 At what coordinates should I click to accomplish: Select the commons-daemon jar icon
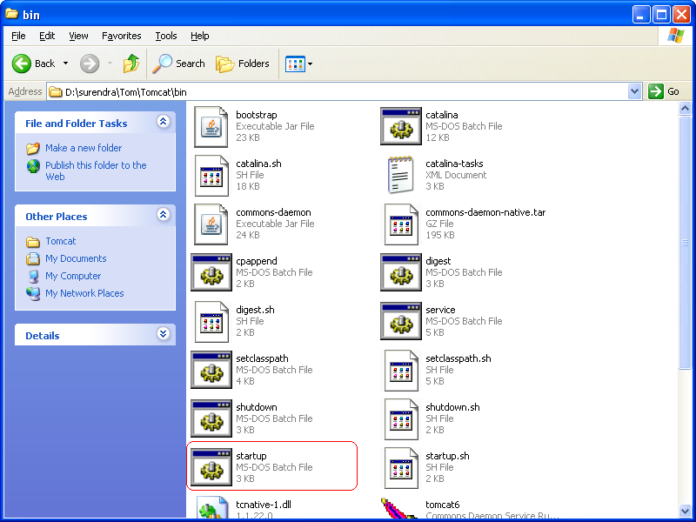click(211, 224)
